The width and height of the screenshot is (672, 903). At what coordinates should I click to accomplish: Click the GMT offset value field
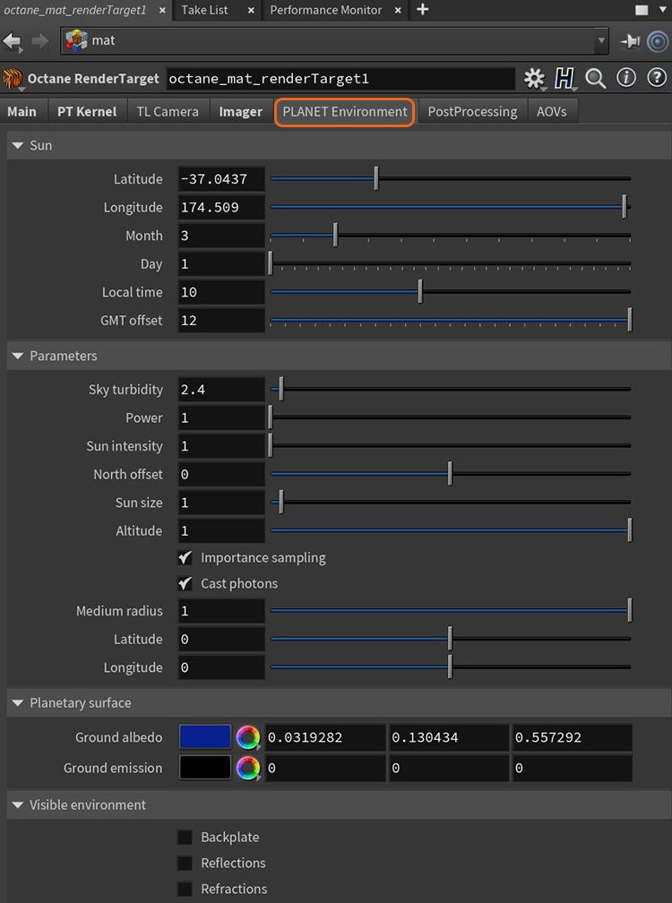(x=221, y=320)
